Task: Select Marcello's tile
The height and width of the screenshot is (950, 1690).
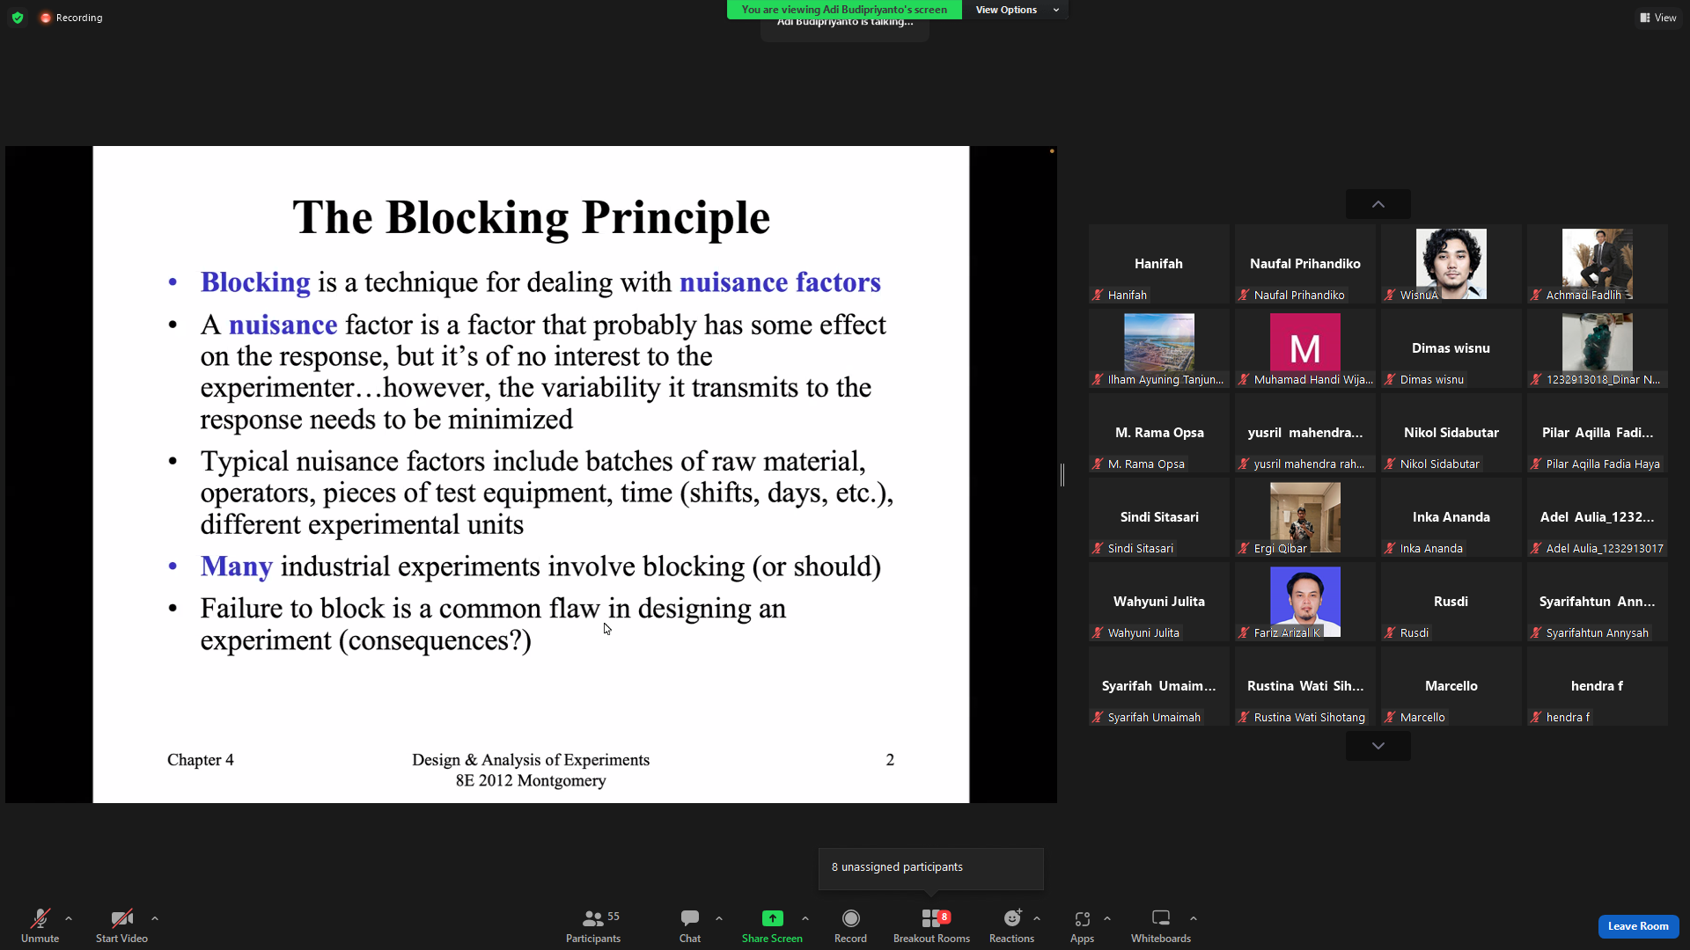Action: [1451, 686]
